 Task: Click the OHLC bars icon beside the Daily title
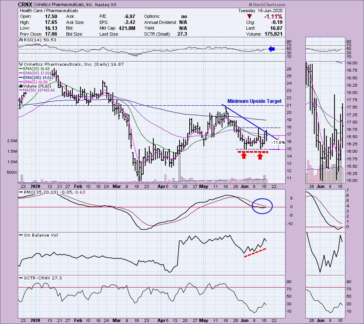tap(21, 64)
